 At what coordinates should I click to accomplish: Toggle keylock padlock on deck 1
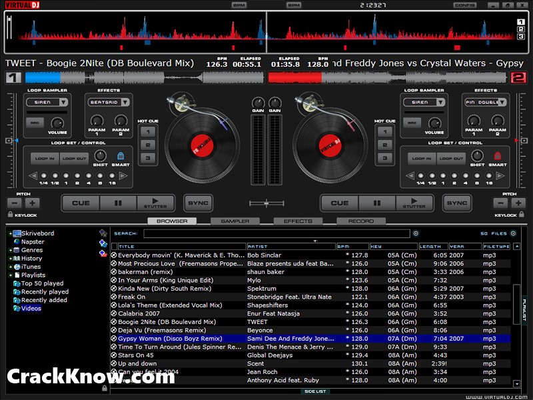[x=10, y=214]
